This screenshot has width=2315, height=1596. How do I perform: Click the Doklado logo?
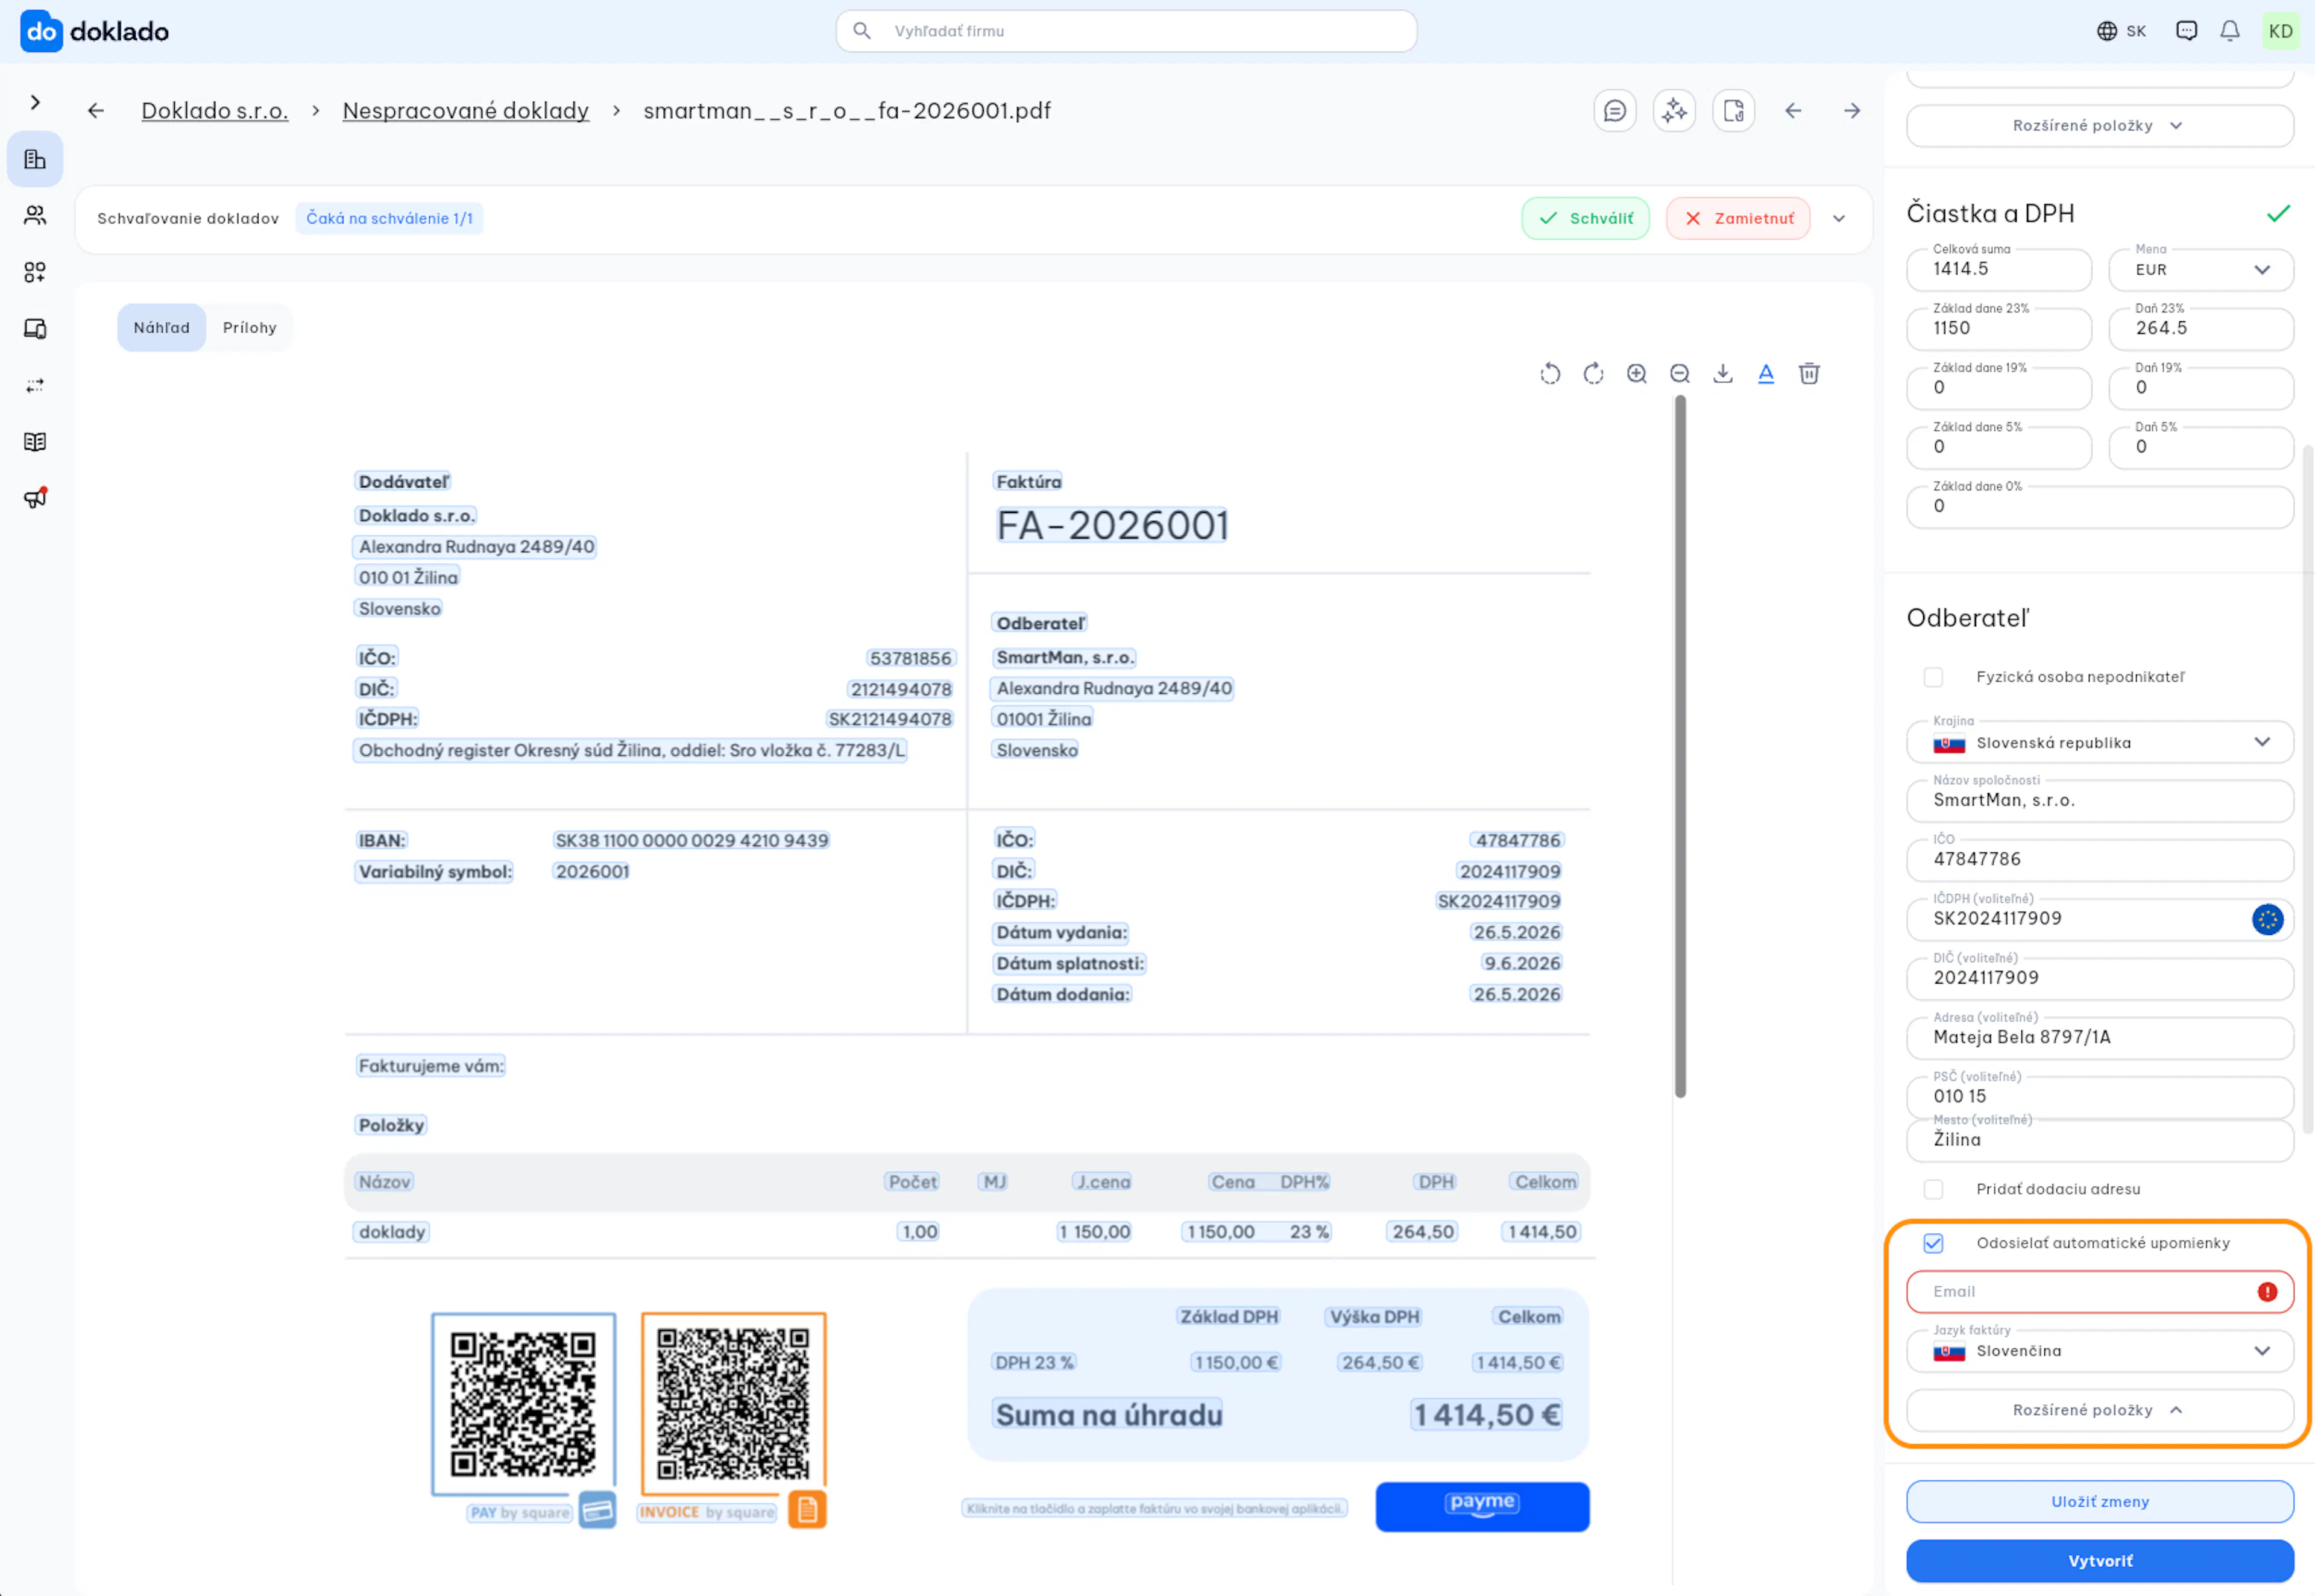[x=95, y=31]
